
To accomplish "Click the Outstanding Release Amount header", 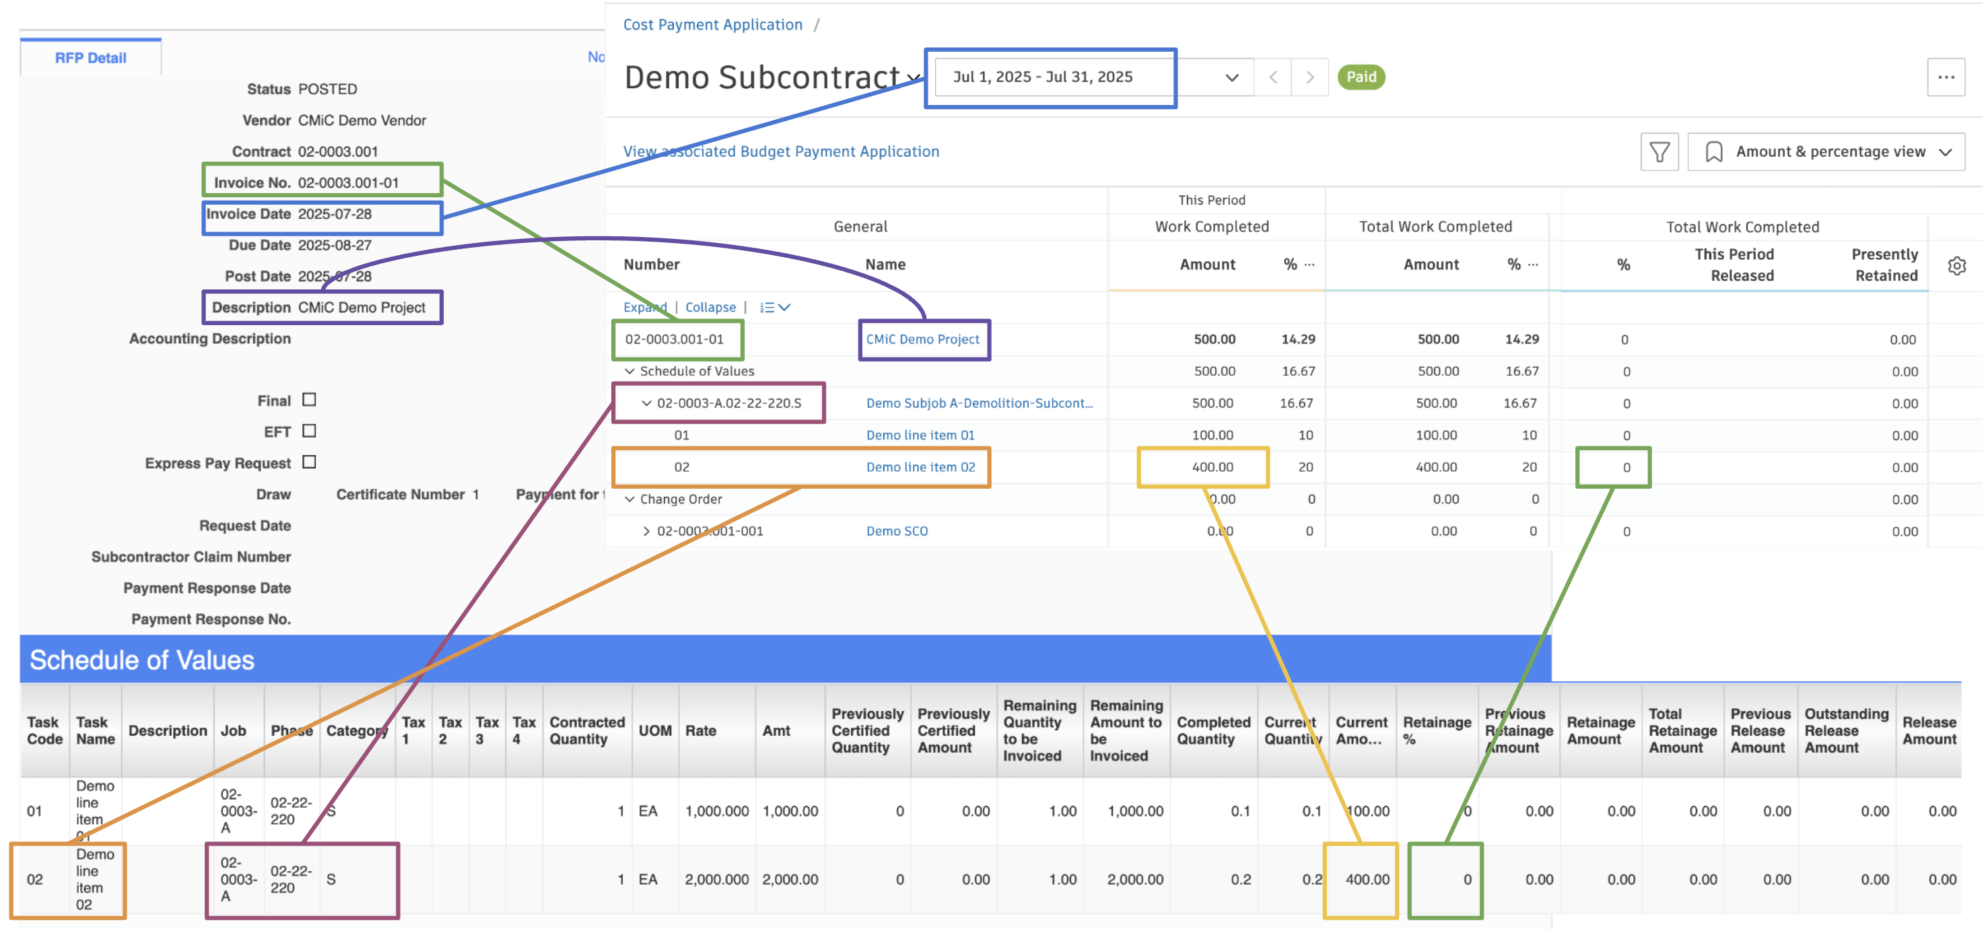I will pos(1847,731).
